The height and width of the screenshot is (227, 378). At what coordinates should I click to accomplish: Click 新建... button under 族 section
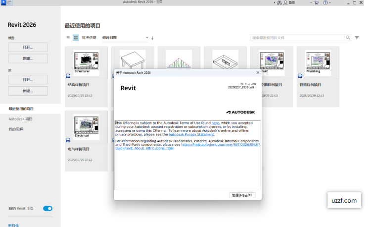pyautogui.click(x=28, y=91)
